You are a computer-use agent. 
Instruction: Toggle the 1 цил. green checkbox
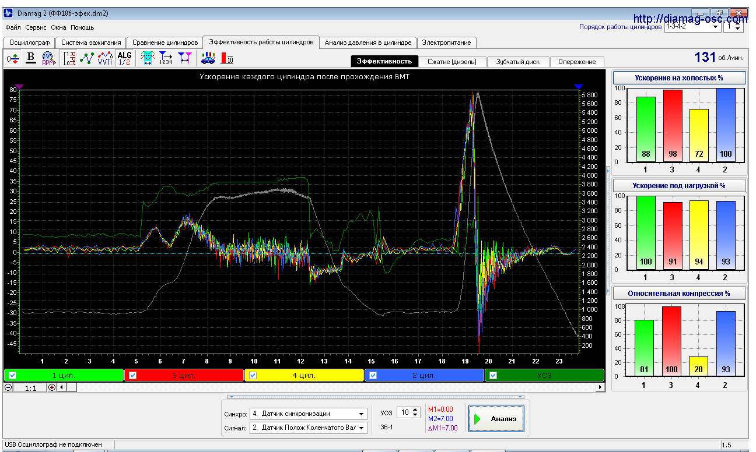[12, 375]
